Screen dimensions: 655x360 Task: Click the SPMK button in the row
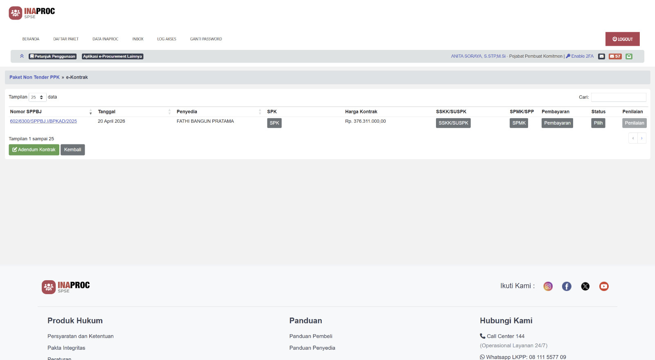point(519,123)
